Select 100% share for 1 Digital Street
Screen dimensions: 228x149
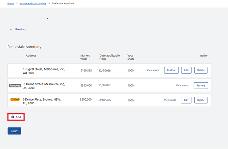click(131, 70)
